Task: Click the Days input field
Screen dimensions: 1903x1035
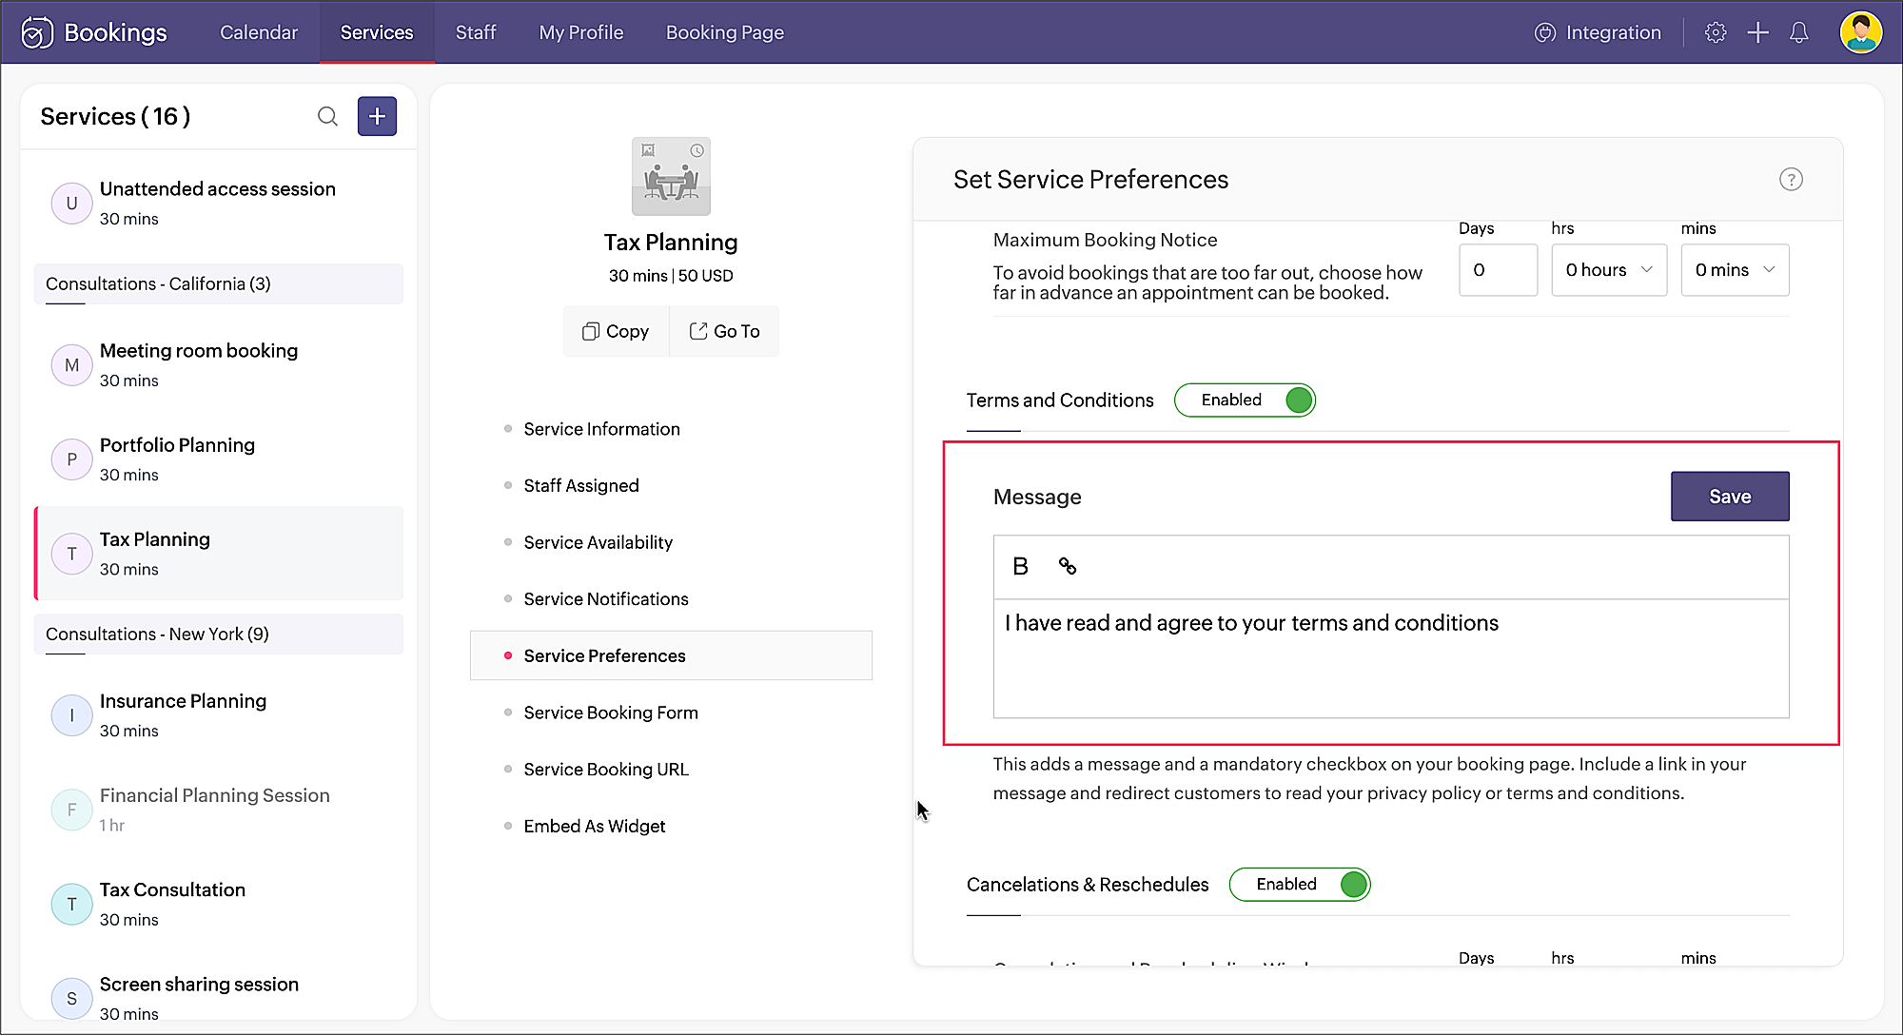Action: 1497,270
